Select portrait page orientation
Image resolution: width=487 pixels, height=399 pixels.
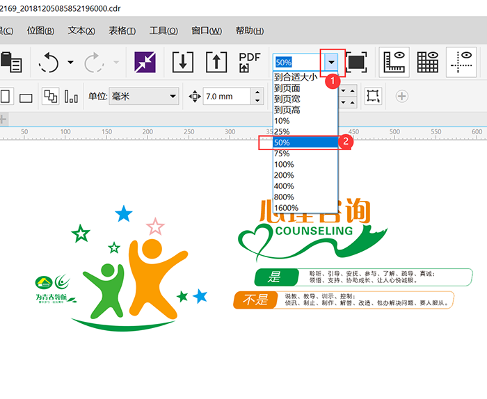[x=6, y=96]
